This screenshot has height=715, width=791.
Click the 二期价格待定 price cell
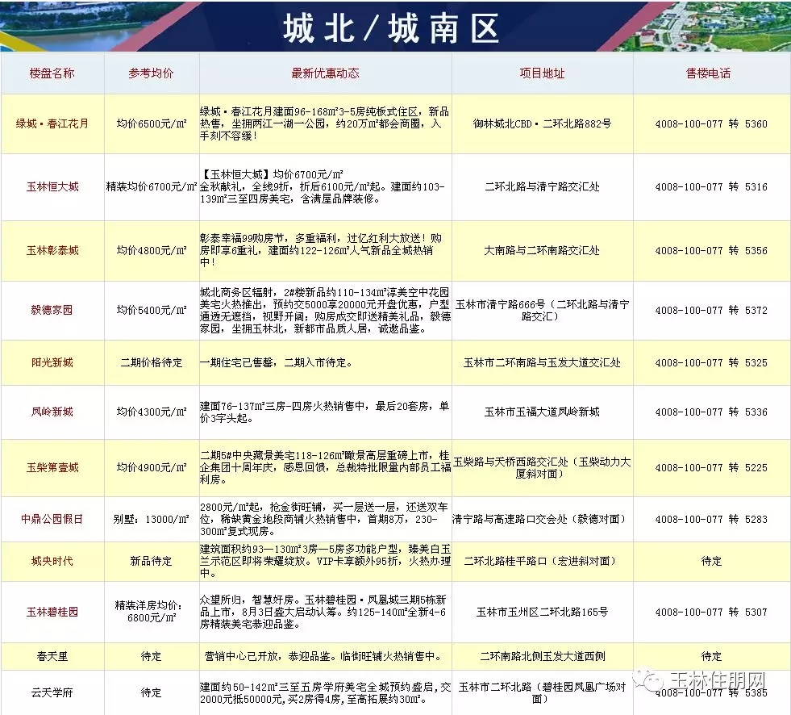pos(152,362)
